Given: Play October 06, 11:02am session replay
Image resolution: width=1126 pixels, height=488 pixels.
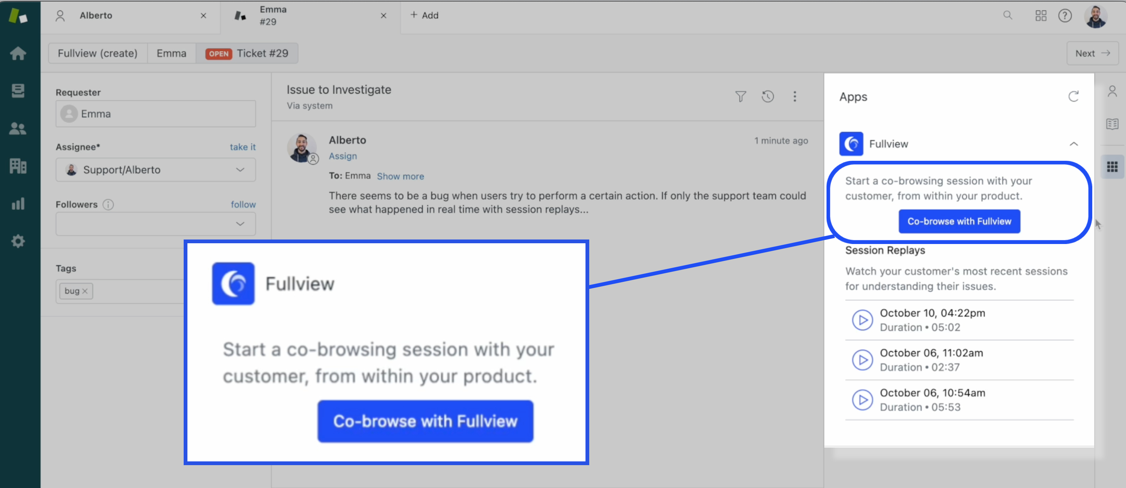Looking at the screenshot, I should 862,360.
